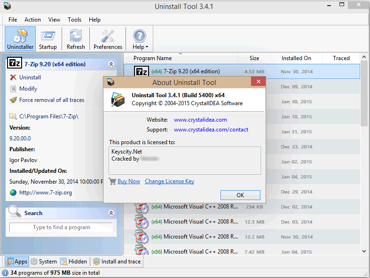Click the Dec 09, 2014 installed date
370x278 pixels.
297,86
